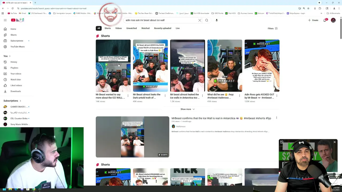Select the Videos filter chip

(x=119, y=28)
